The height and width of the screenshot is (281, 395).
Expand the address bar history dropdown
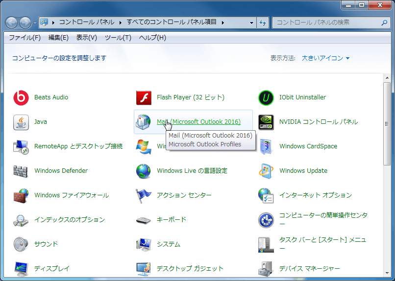(x=251, y=23)
